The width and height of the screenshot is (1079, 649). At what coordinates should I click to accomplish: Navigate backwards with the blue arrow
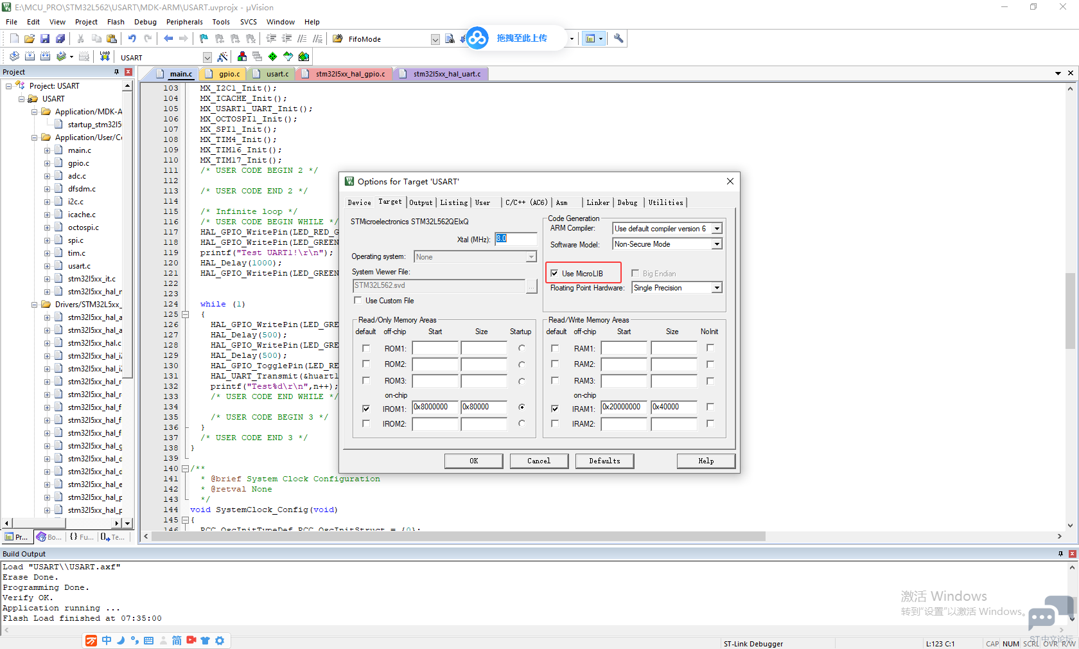168,39
